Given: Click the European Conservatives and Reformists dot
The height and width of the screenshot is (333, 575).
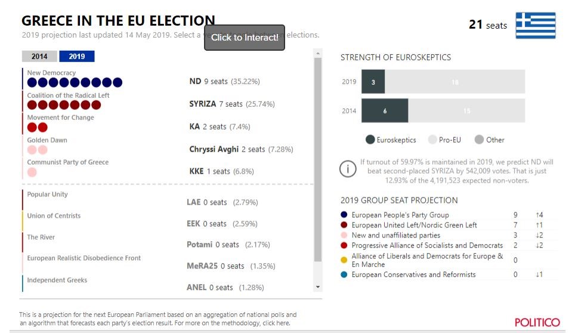Looking at the screenshot, I should point(344,275).
